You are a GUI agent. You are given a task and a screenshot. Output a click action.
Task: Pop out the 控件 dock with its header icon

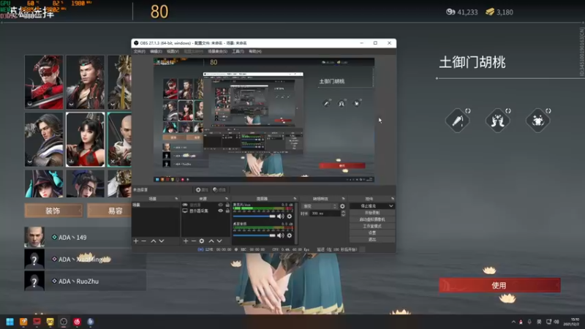pos(392,199)
